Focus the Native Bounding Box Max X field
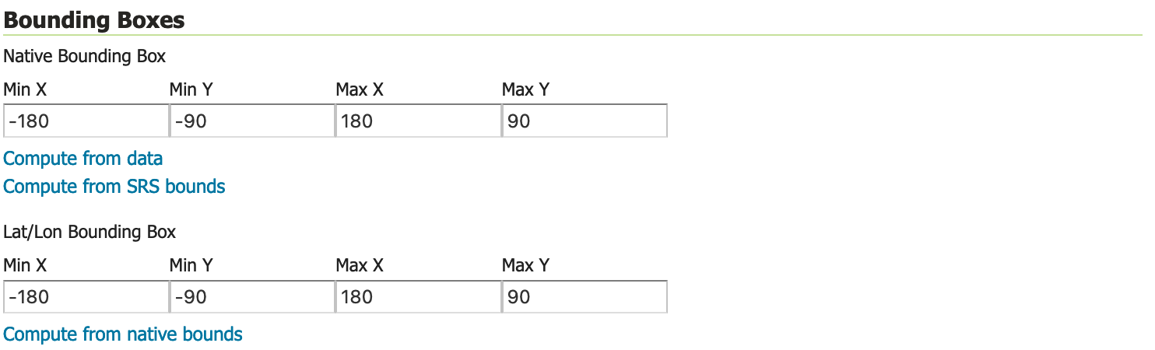Screen dimensions: 1155x350 [418, 121]
